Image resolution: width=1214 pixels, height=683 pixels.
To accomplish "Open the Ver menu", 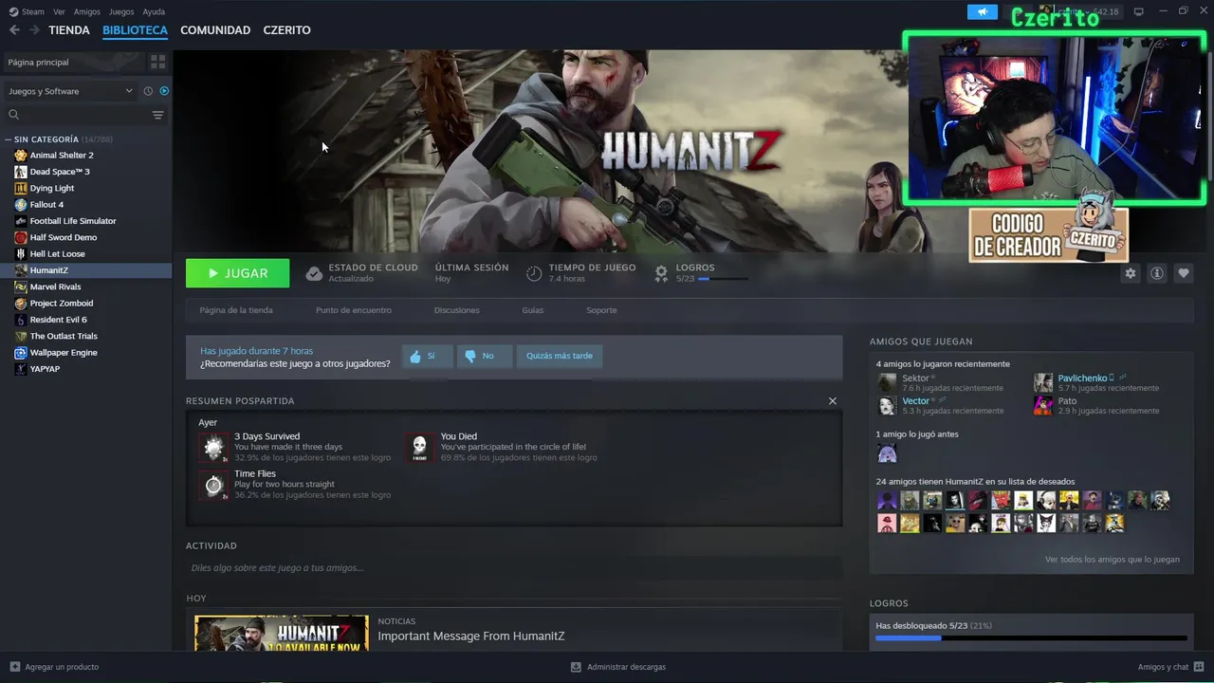I will (x=59, y=12).
